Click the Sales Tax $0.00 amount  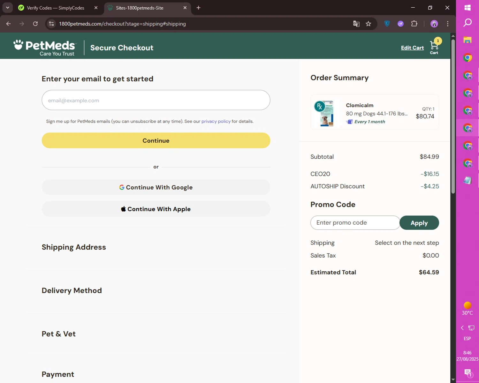[x=430, y=255]
